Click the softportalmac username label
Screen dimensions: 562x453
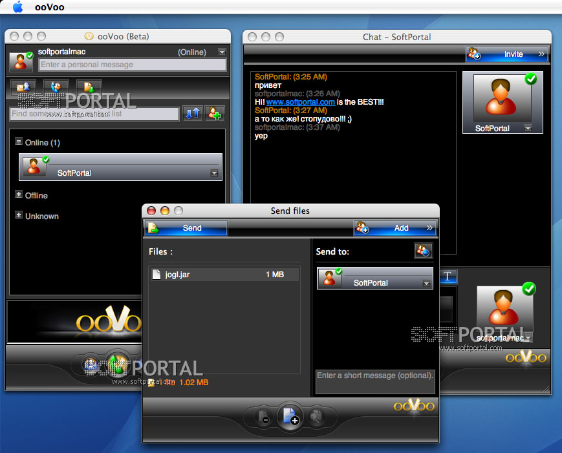click(61, 52)
